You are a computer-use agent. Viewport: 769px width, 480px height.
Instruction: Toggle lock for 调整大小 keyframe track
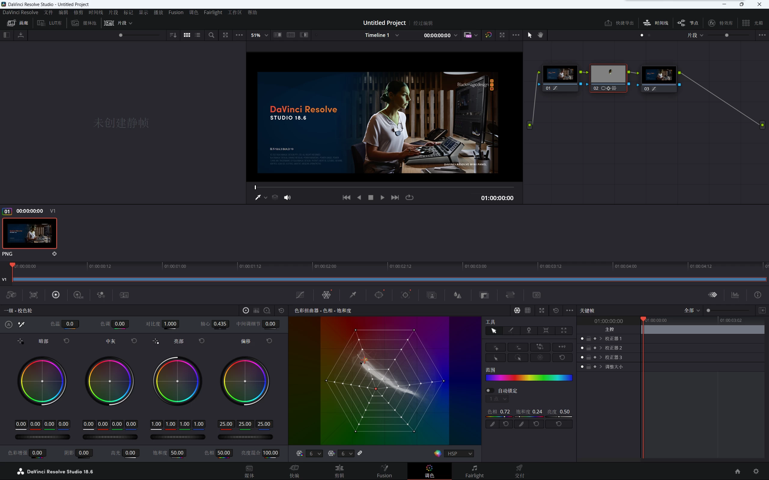click(588, 367)
